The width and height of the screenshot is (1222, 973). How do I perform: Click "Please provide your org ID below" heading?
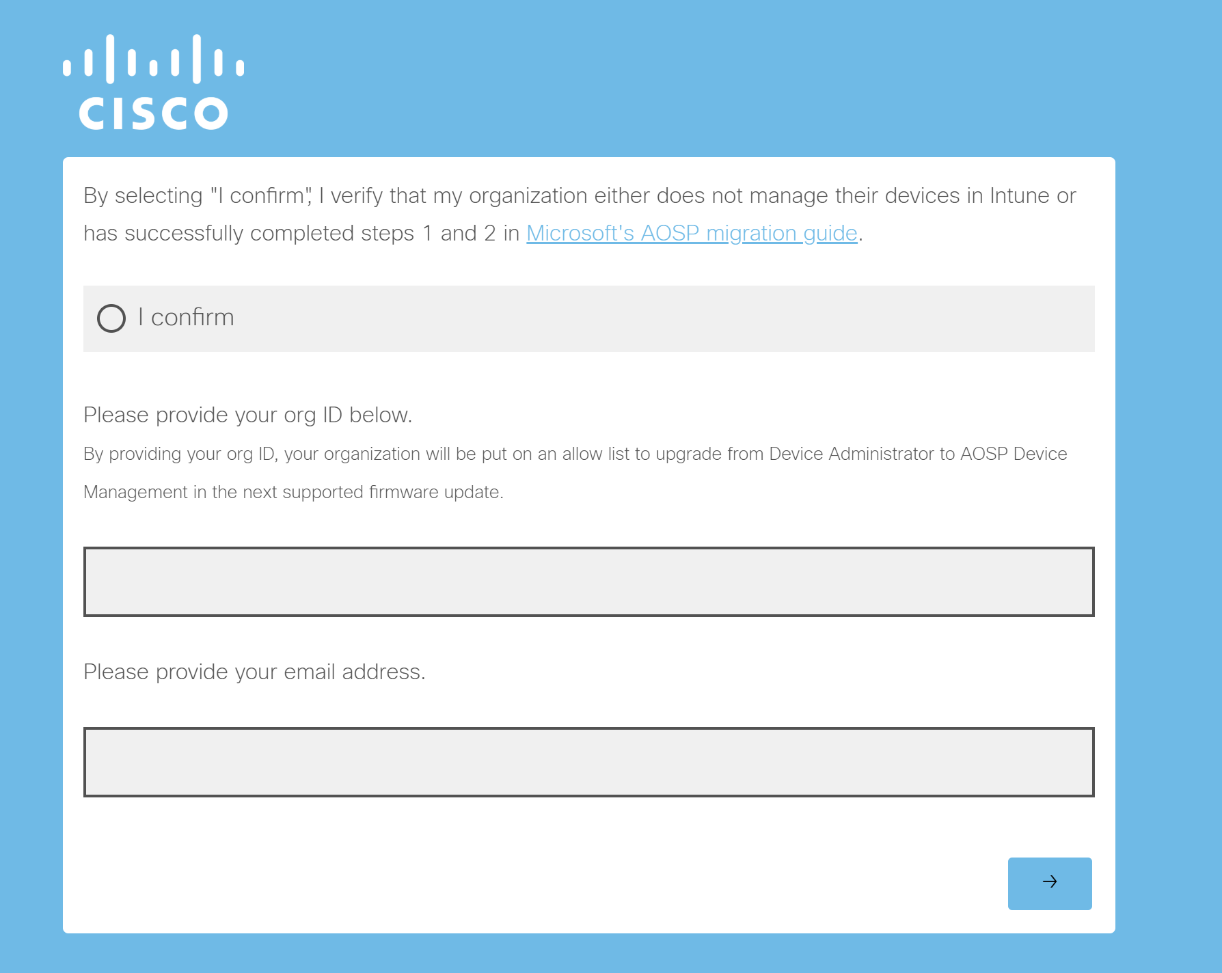pos(248,415)
